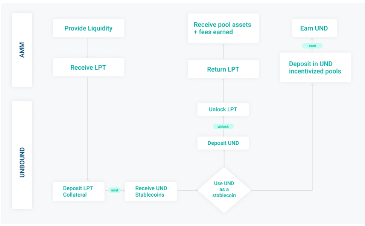Select the Unlock LPT box
The height and width of the screenshot is (226, 365).
pyautogui.click(x=223, y=109)
